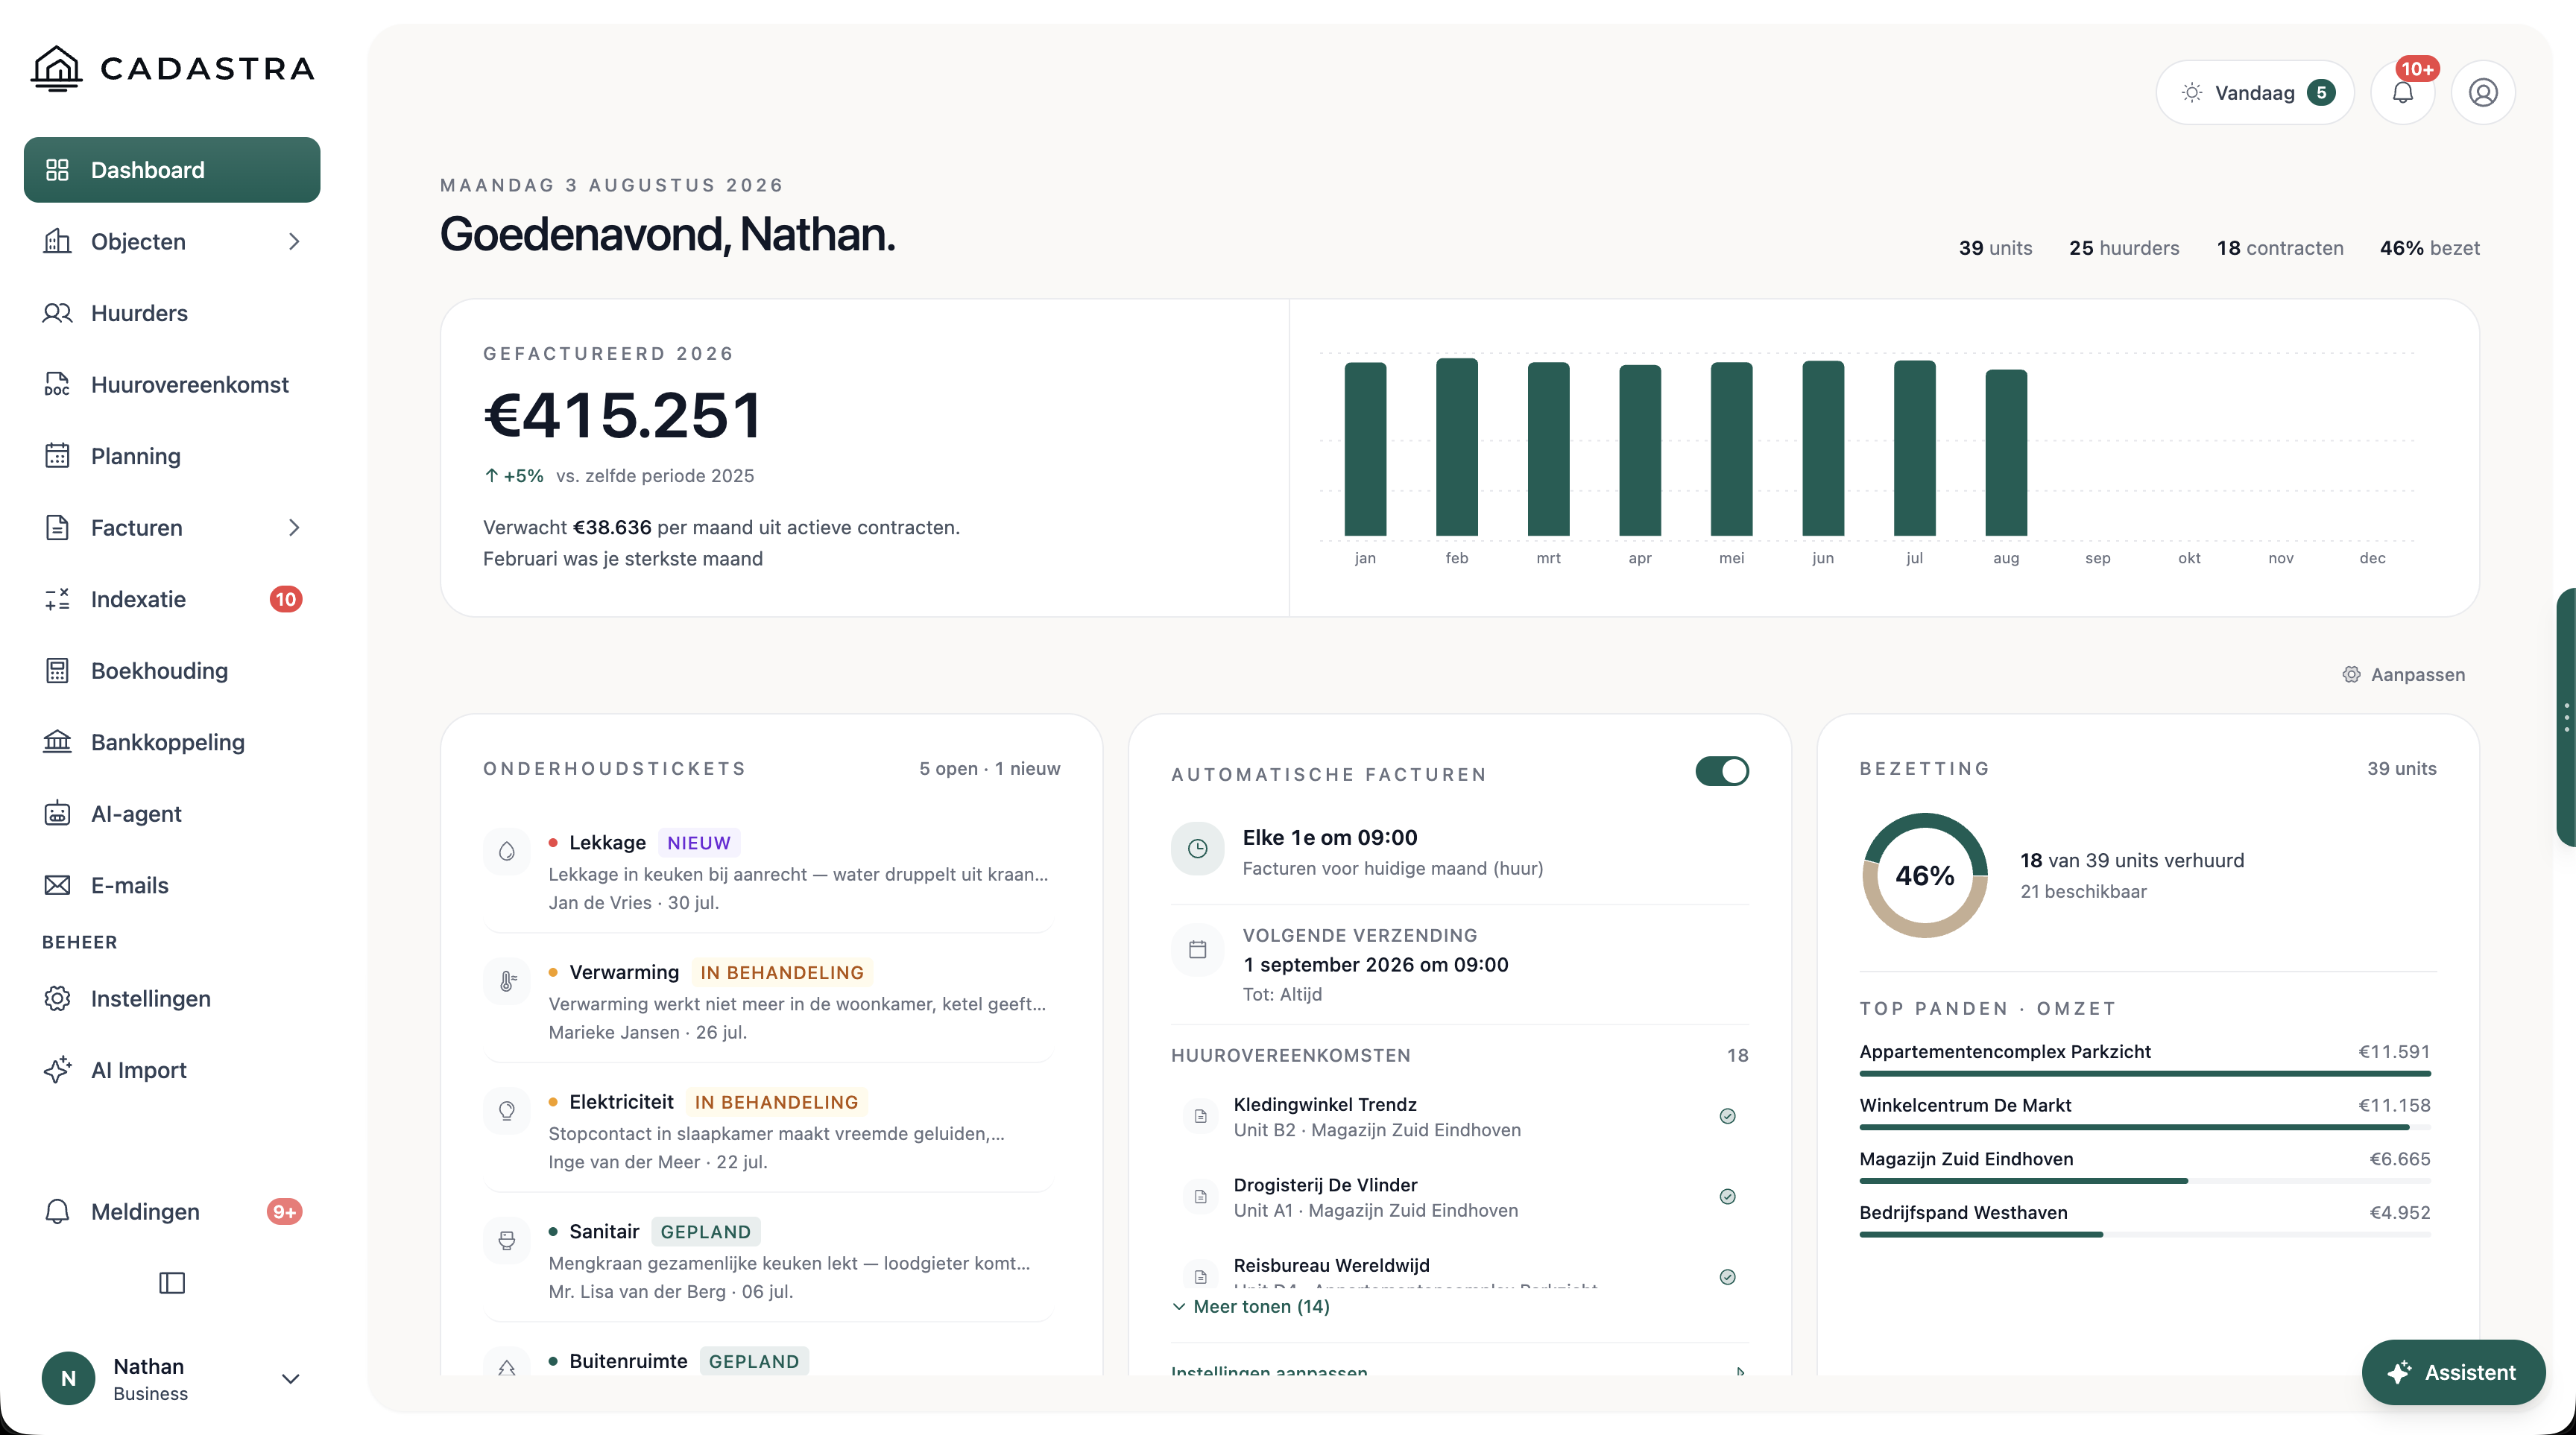This screenshot has height=1435, width=2576.
Task: Open the notifications bell icon
Action: pyautogui.click(x=2402, y=93)
